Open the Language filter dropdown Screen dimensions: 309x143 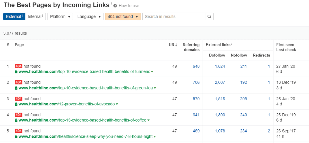(89, 16)
